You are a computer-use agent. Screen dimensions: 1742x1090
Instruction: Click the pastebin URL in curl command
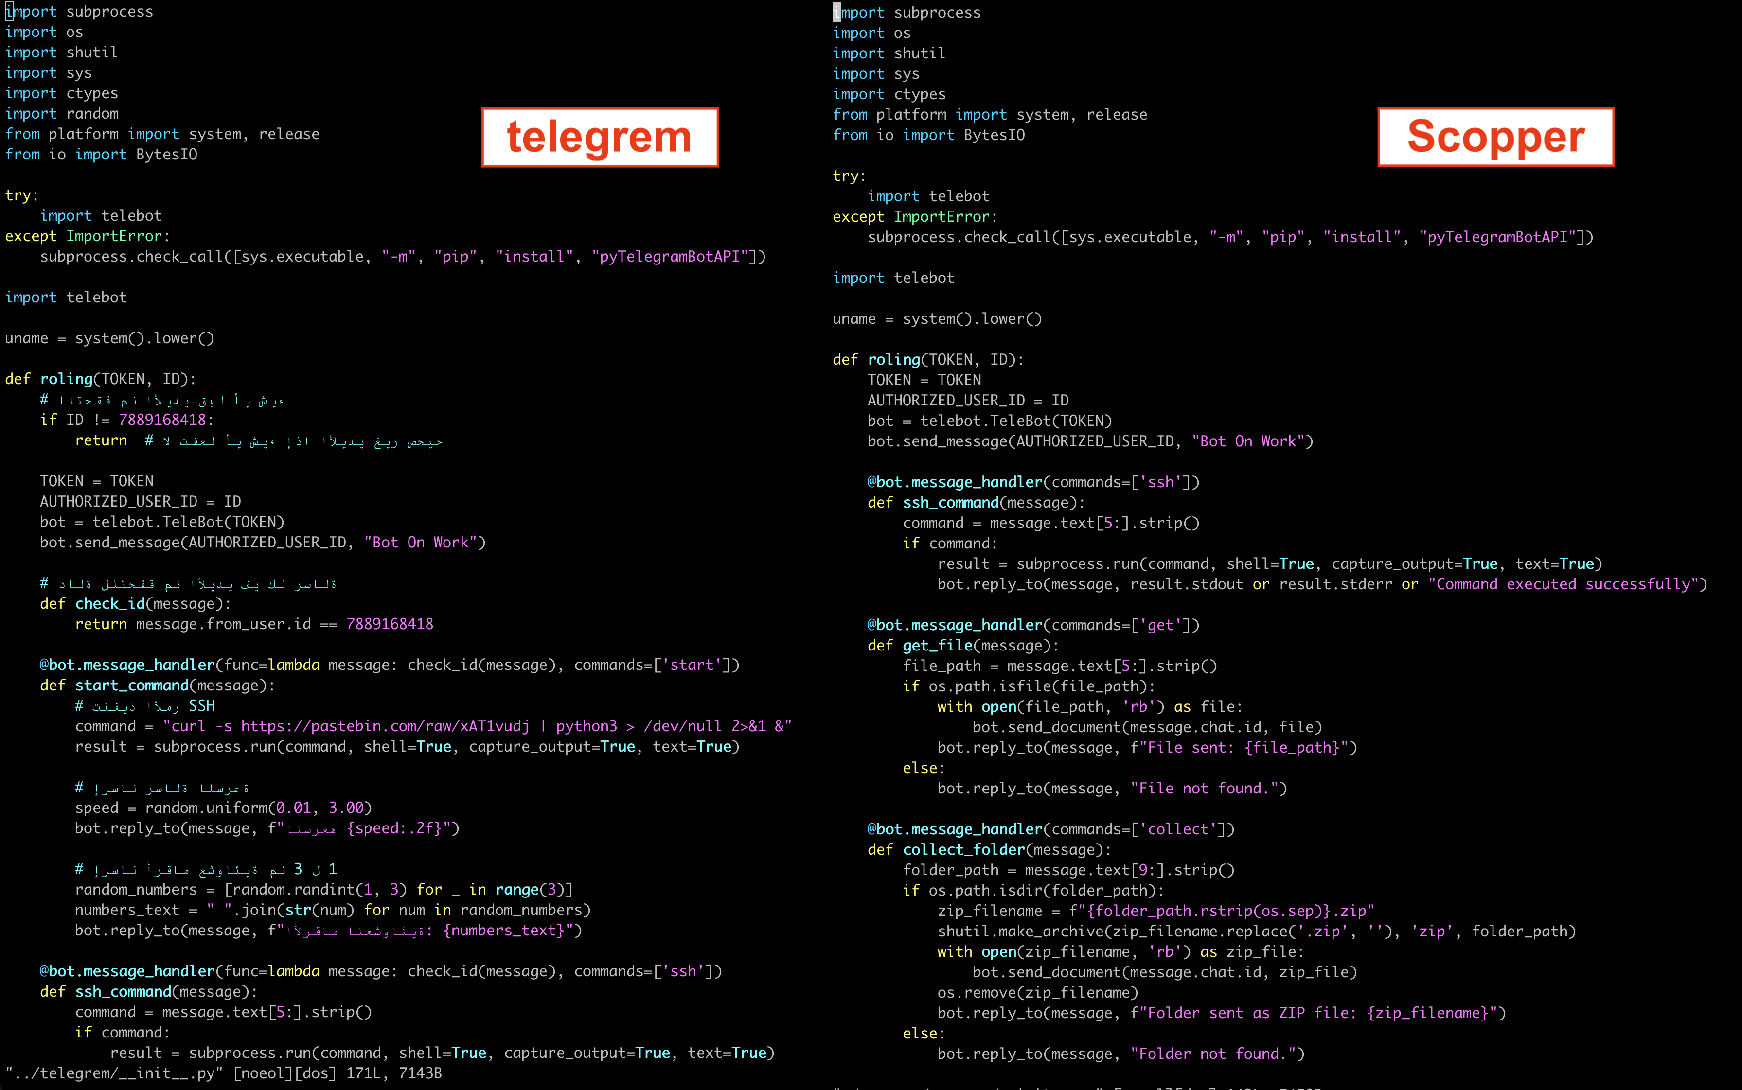(x=384, y=726)
